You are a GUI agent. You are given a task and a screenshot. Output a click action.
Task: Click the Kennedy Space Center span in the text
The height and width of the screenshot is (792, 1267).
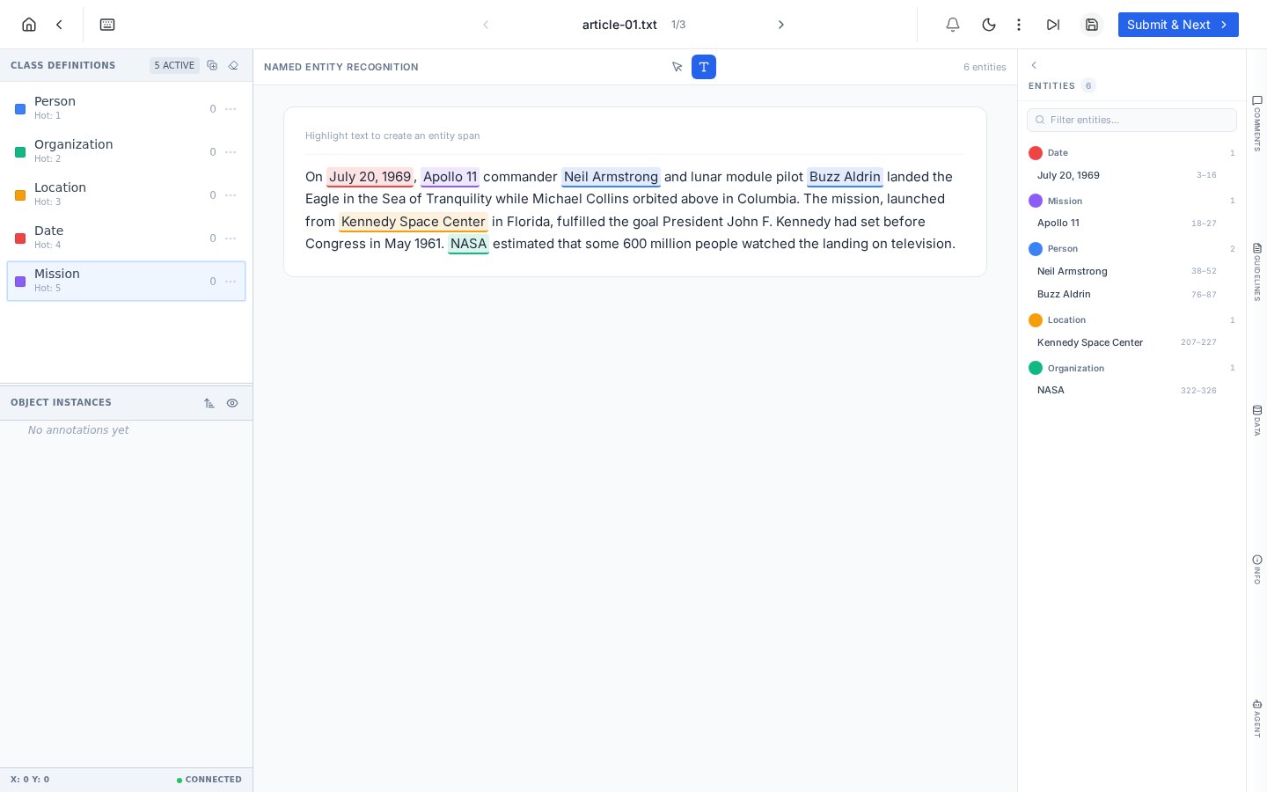413,222
